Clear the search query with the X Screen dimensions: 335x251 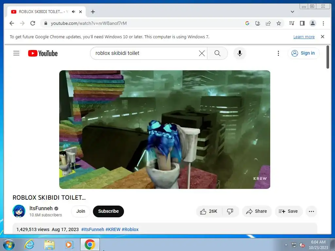coord(202,53)
